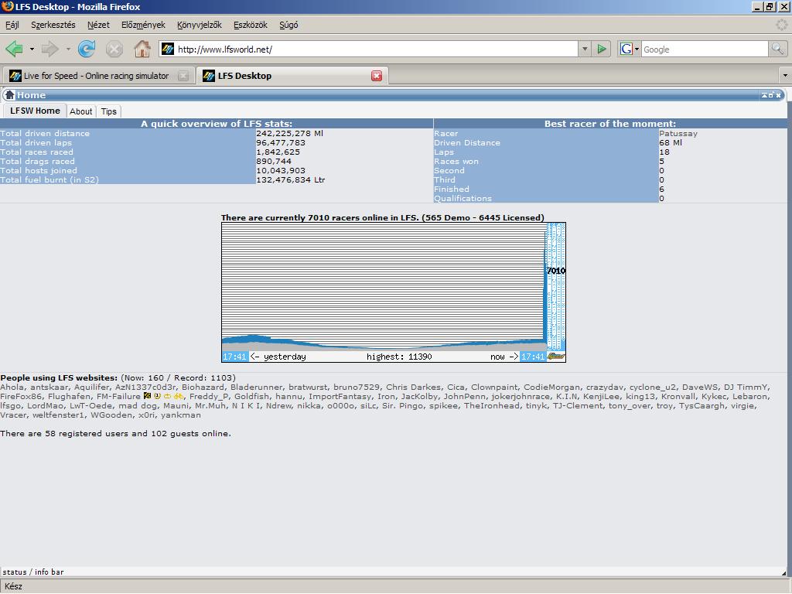Click username Chris Darkes
Viewport: 792px width, 594px height.
[x=413, y=387]
